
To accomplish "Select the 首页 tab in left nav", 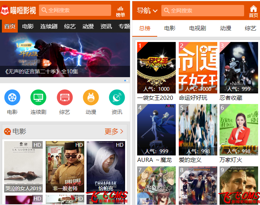I will pos(10,26).
